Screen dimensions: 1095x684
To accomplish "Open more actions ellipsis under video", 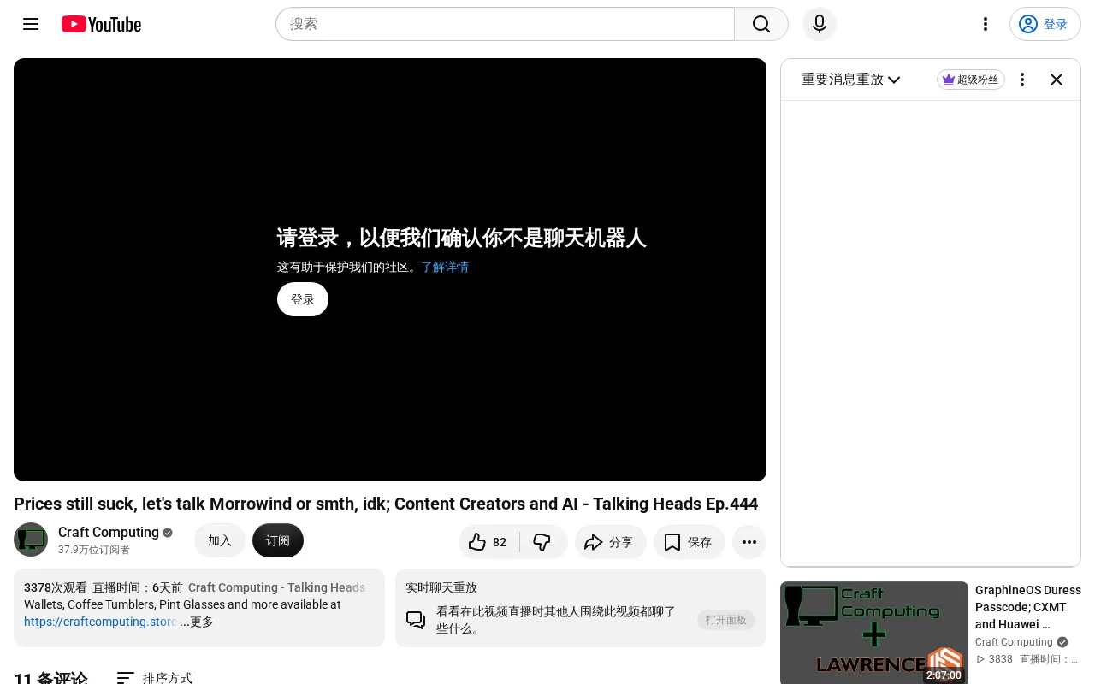I will 749,542.
